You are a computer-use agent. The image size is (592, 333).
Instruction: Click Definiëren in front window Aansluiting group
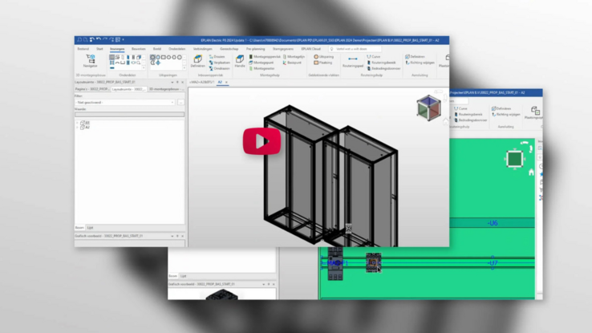tap(415, 57)
